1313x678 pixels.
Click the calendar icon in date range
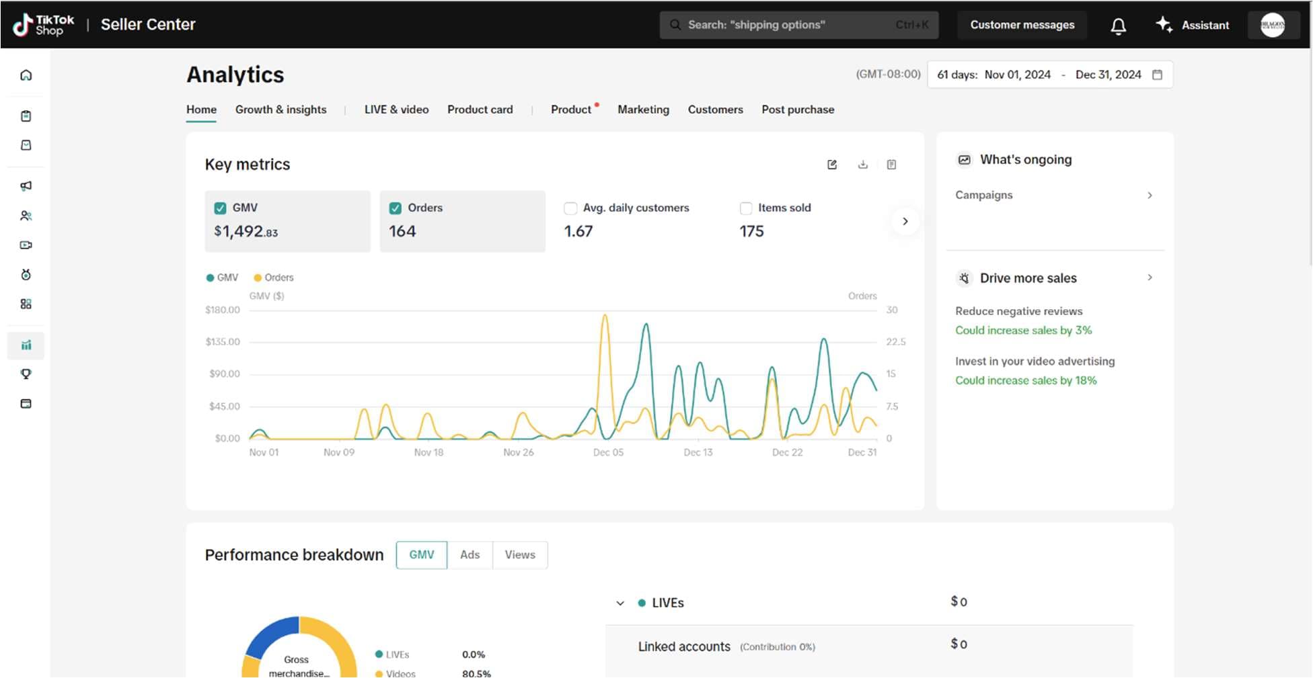click(x=1157, y=75)
